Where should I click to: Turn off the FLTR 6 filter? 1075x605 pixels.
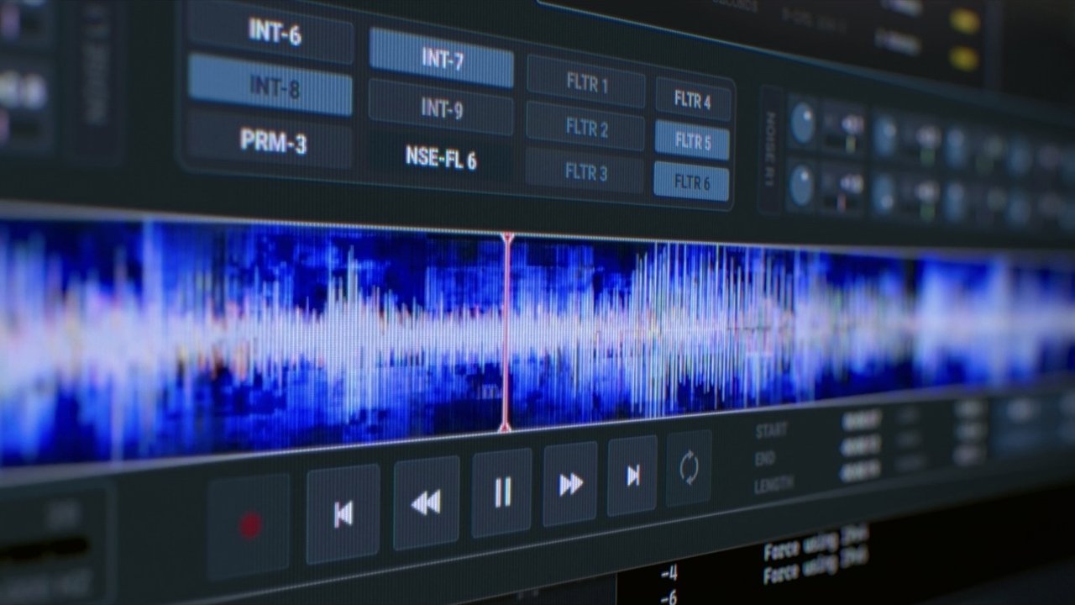691,181
